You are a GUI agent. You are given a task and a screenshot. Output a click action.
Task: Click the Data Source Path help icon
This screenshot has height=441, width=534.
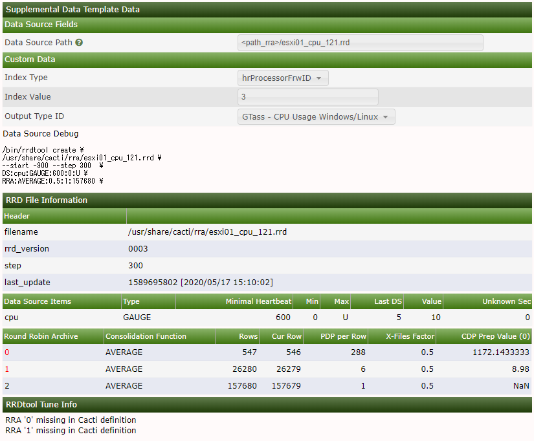pos(79,43)
